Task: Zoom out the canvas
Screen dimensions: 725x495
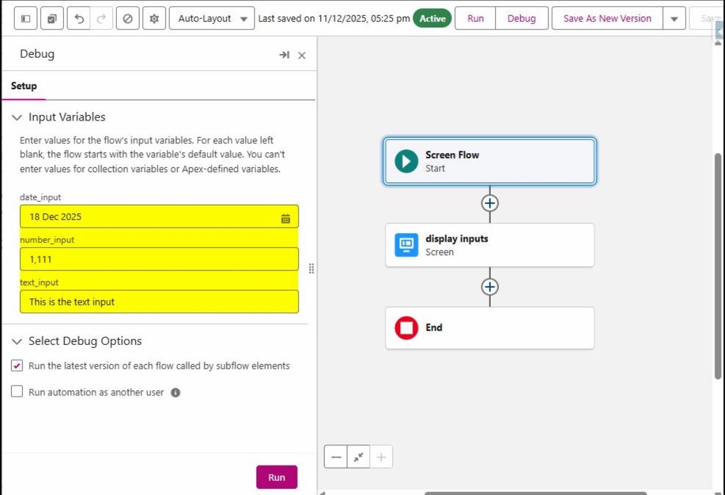Action: [x=336, y=457]
